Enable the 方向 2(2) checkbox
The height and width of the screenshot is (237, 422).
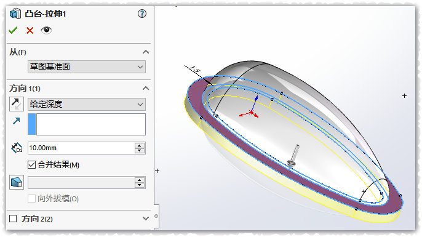point(13,219)
